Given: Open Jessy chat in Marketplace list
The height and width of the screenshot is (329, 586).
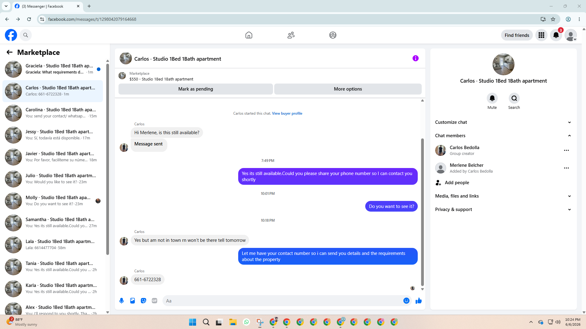Looking at the screenshot, I should pyautogui.click(x=53, y=135).
